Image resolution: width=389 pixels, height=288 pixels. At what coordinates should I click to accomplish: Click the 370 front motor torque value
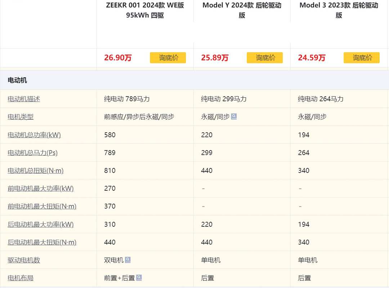[x=110, y=206]
